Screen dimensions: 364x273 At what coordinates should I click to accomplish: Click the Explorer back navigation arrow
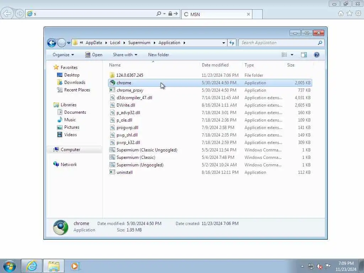pos(52,43)
